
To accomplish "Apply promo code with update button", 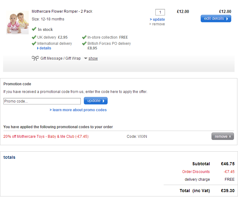I will click(96, 101).
